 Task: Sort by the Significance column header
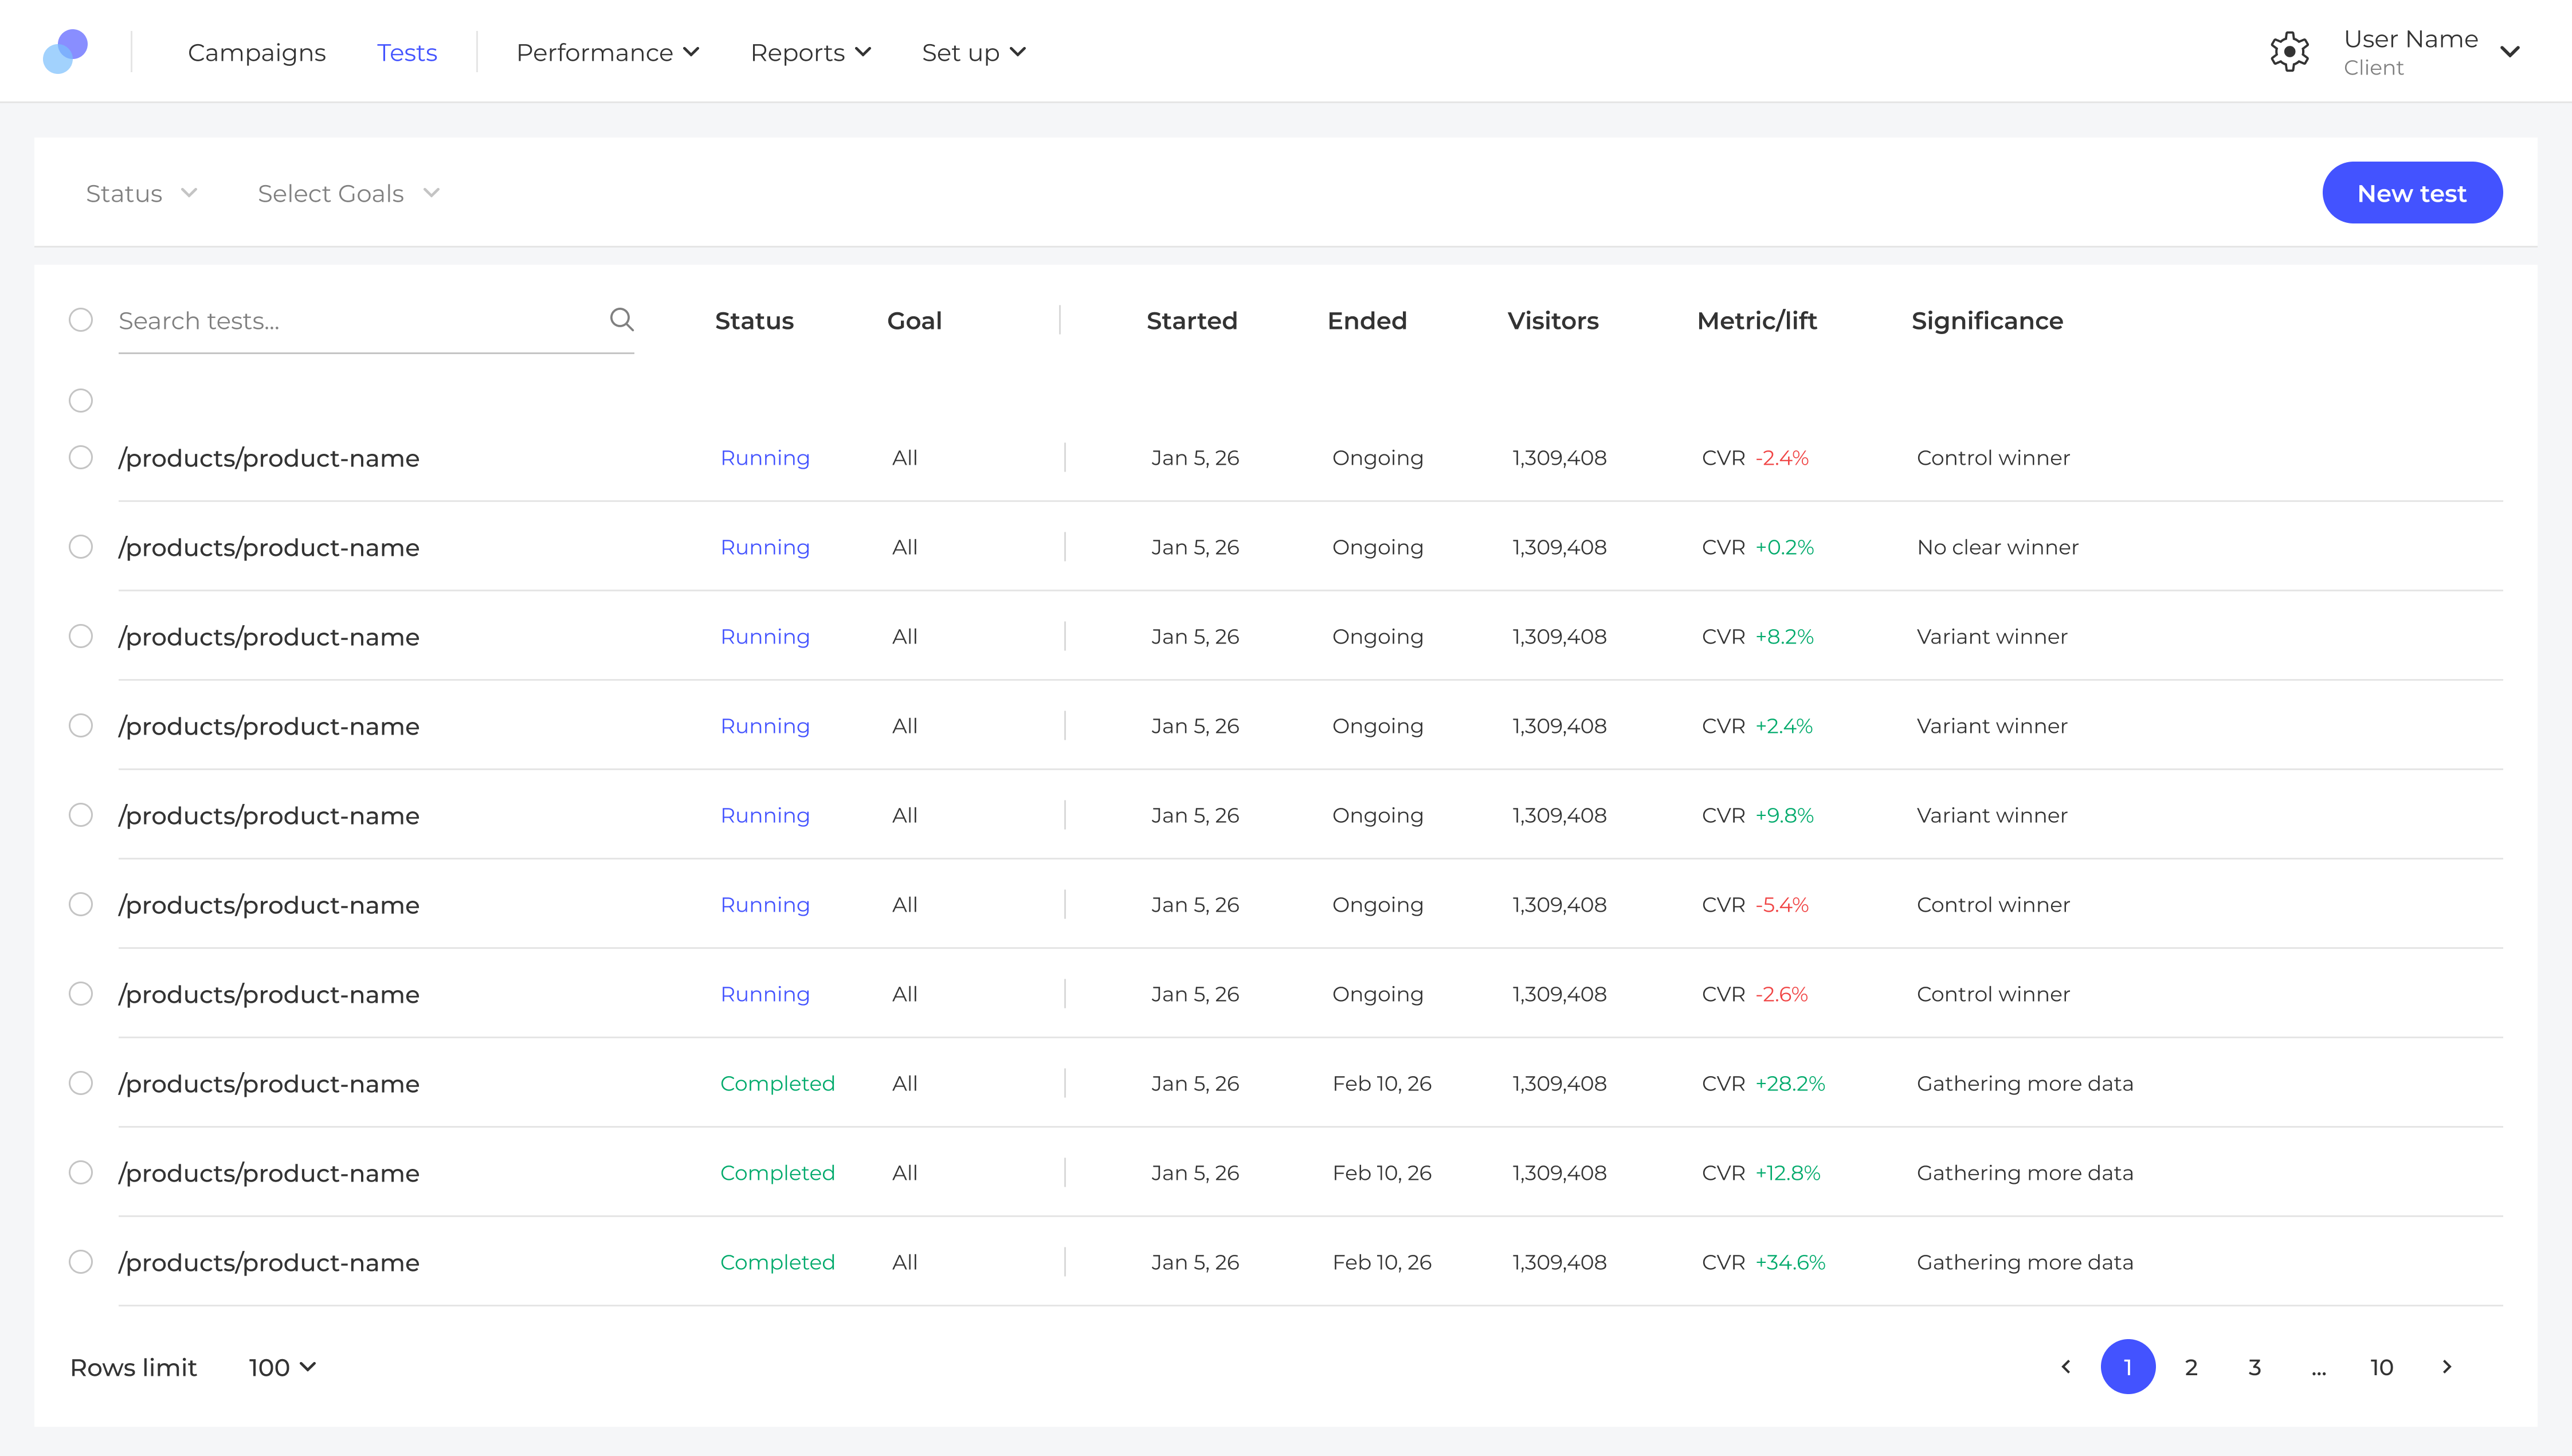coord(1986,321)
